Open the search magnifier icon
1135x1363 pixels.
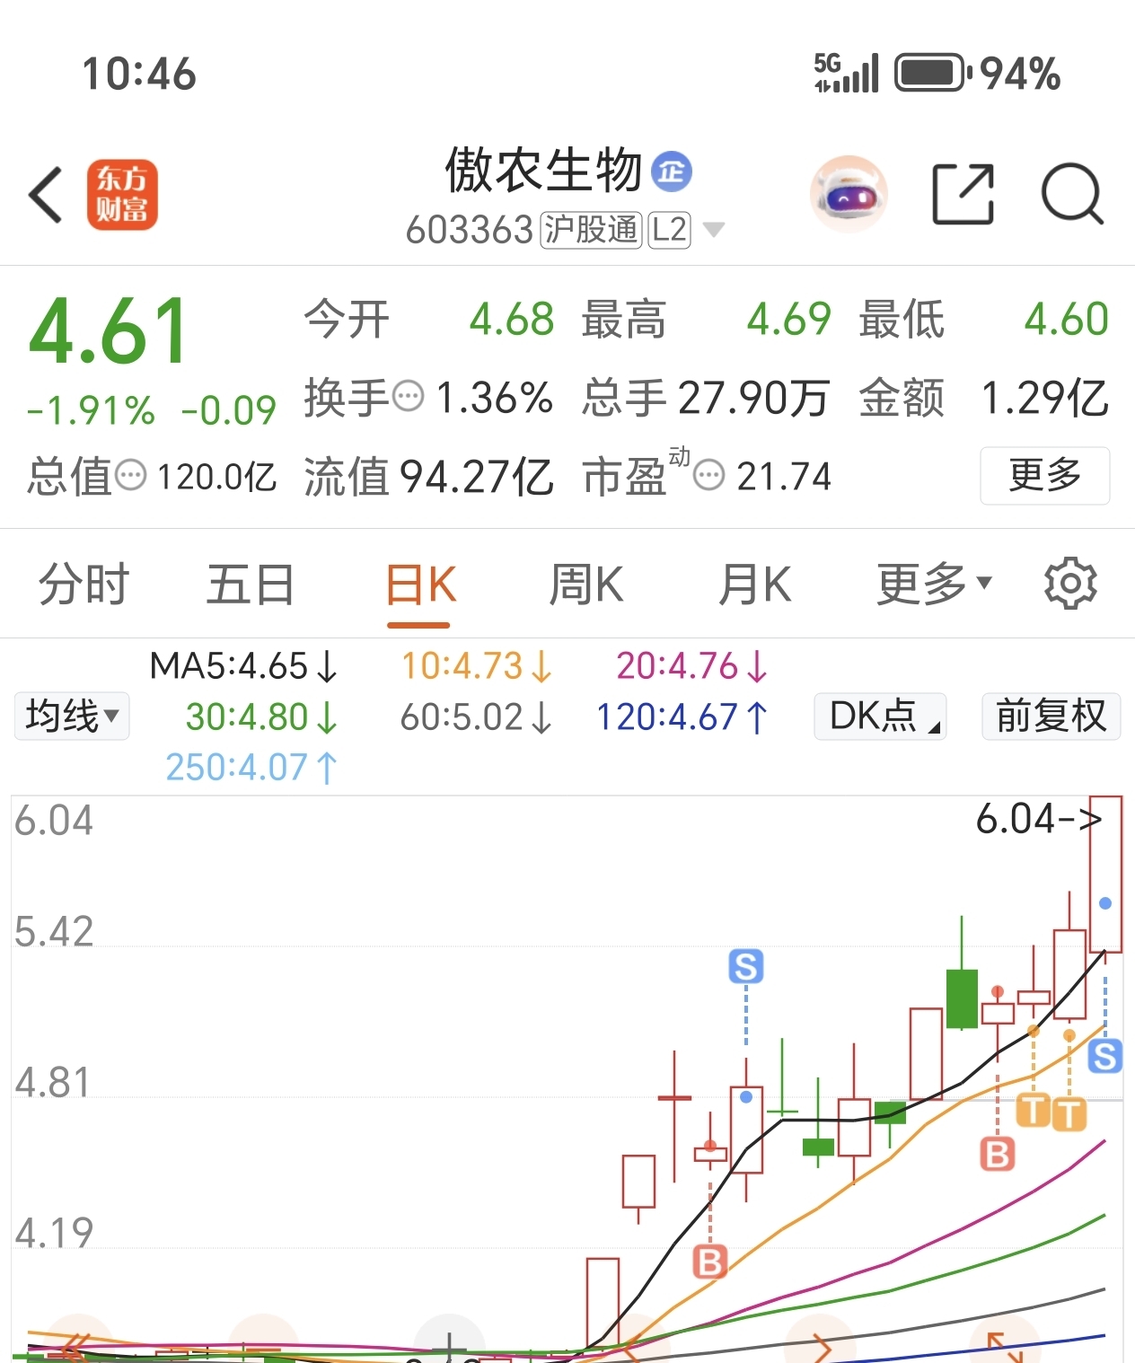coord(1072,194)
